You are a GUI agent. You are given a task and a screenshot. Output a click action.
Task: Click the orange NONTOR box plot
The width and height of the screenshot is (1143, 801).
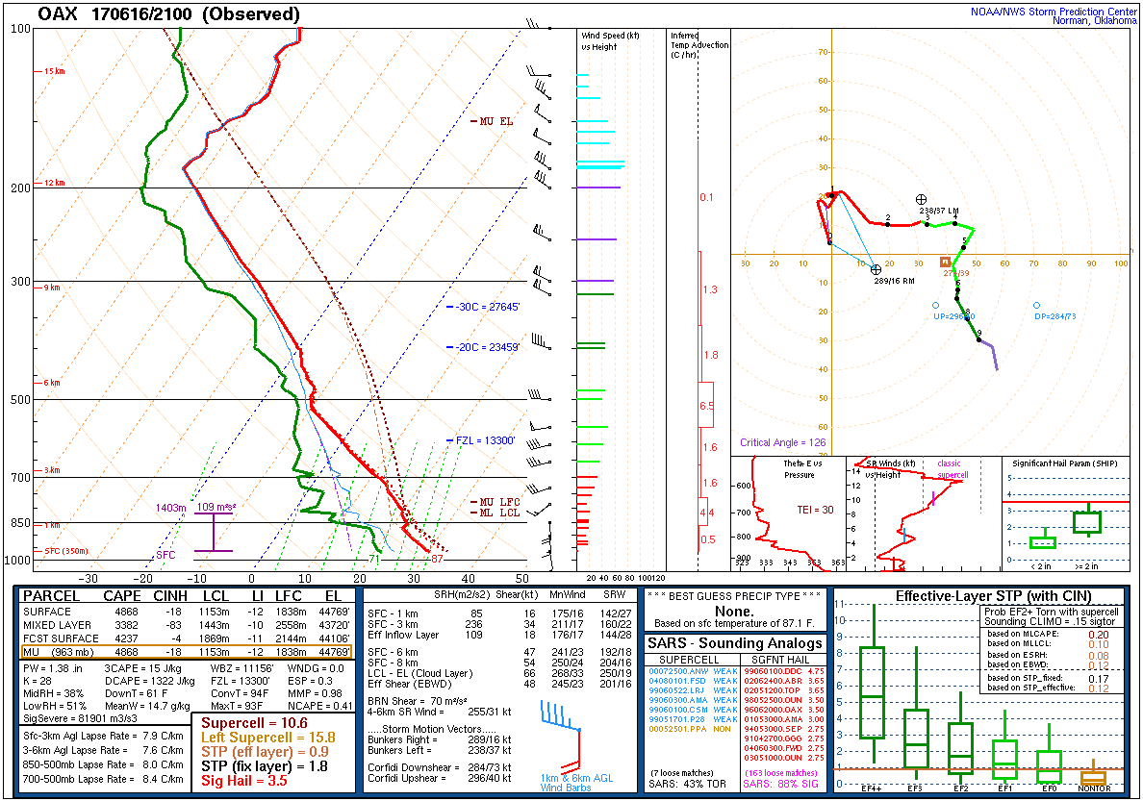pos(1094,776)
